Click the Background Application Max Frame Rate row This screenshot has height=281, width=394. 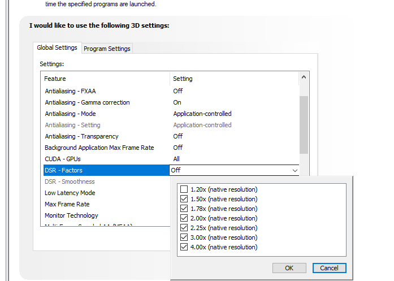coord(99,148)
